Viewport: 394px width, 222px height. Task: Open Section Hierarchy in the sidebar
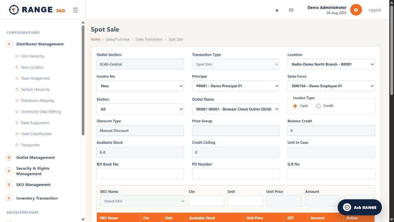point(36,89)
